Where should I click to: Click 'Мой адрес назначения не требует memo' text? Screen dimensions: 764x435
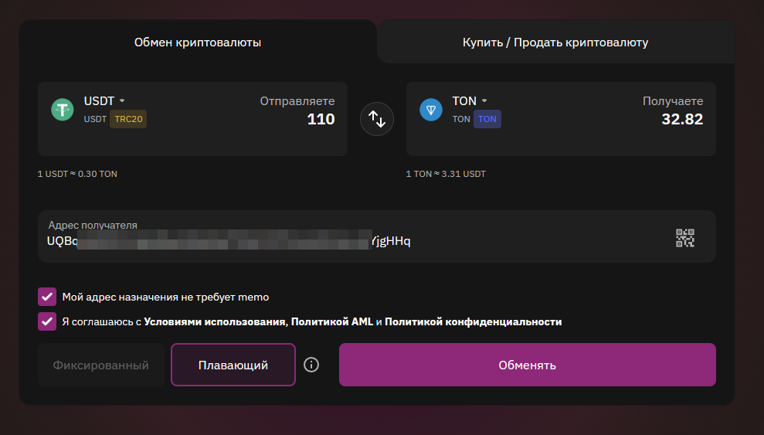point(165,297)
